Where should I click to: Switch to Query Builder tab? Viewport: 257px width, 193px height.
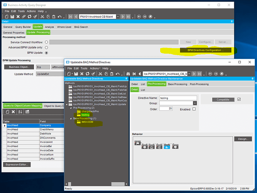point(23,27)
